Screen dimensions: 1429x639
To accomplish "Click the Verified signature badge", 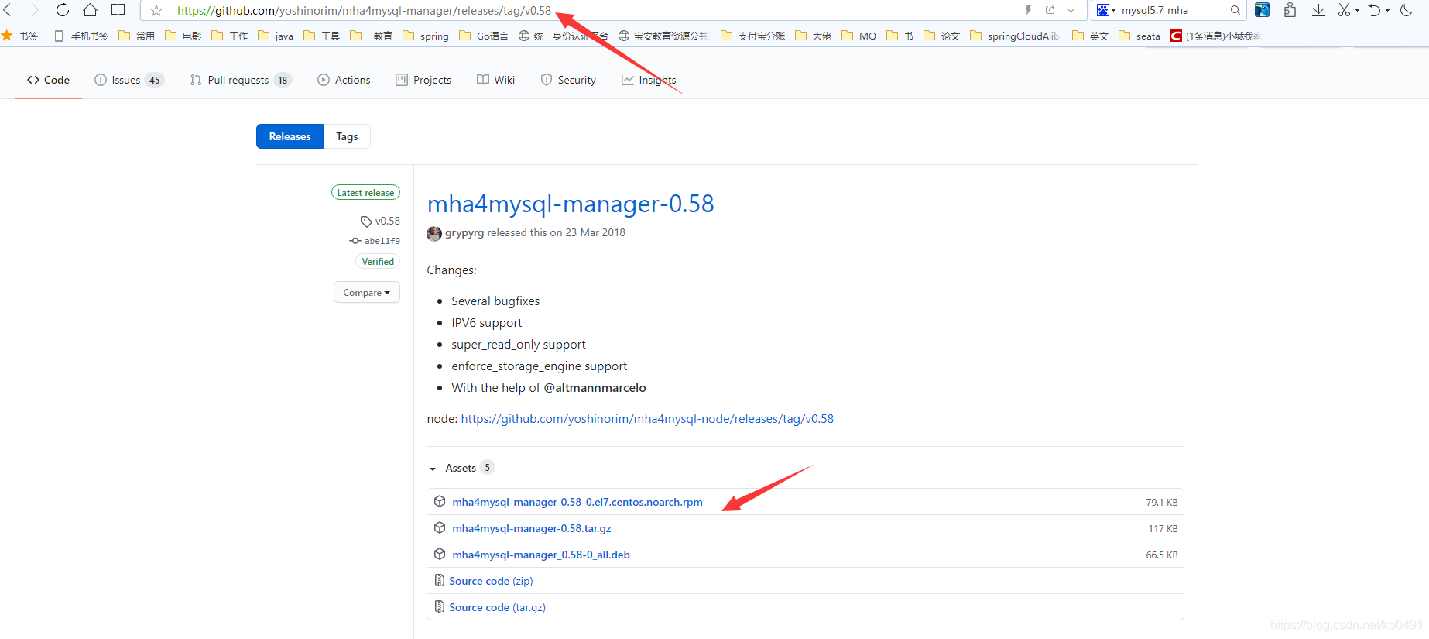I will coord(378,262).
